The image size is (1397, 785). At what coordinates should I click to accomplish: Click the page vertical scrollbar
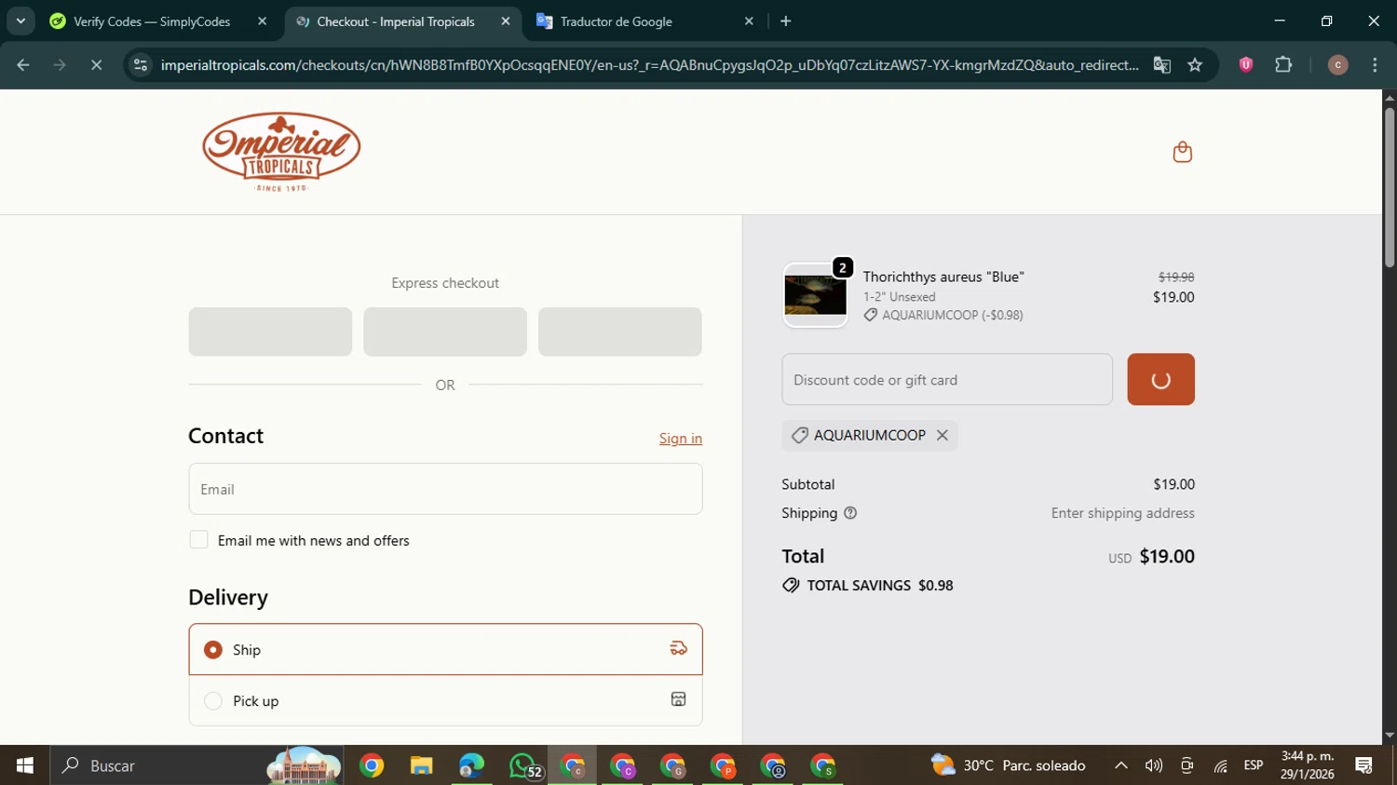click(1390, 186)
